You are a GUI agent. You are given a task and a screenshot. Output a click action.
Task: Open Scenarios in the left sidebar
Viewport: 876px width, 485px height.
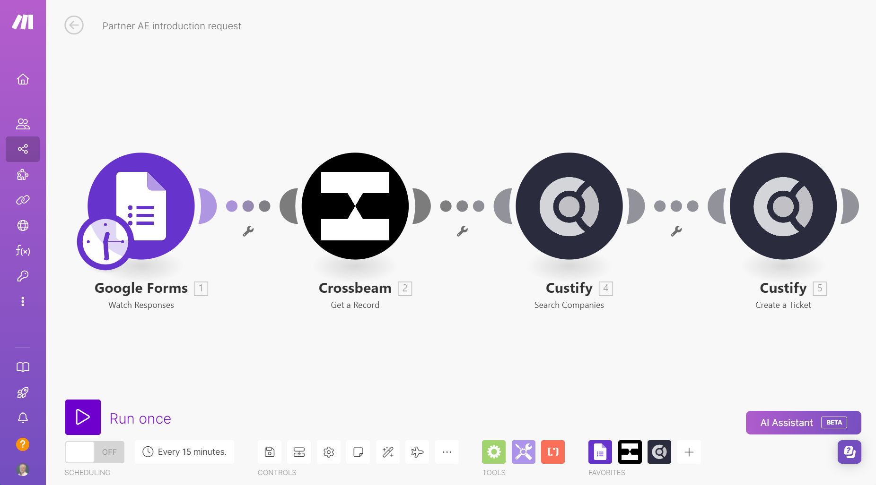tap(23, 149)
